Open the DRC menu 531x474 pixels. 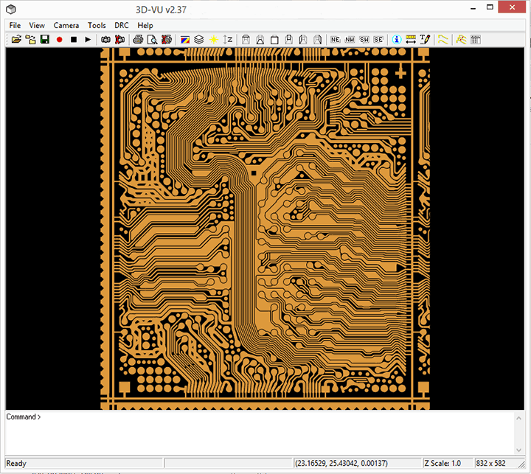coord(121,25)
